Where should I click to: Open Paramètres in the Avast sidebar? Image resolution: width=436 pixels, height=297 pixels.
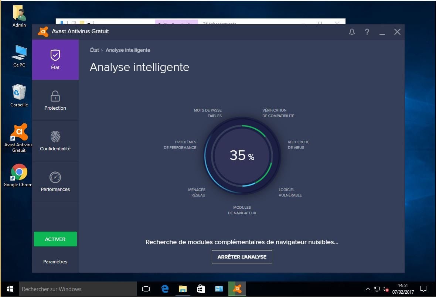[55, 262]
